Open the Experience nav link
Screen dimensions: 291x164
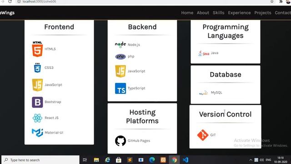pyautogui.click(x=239, y=13)
